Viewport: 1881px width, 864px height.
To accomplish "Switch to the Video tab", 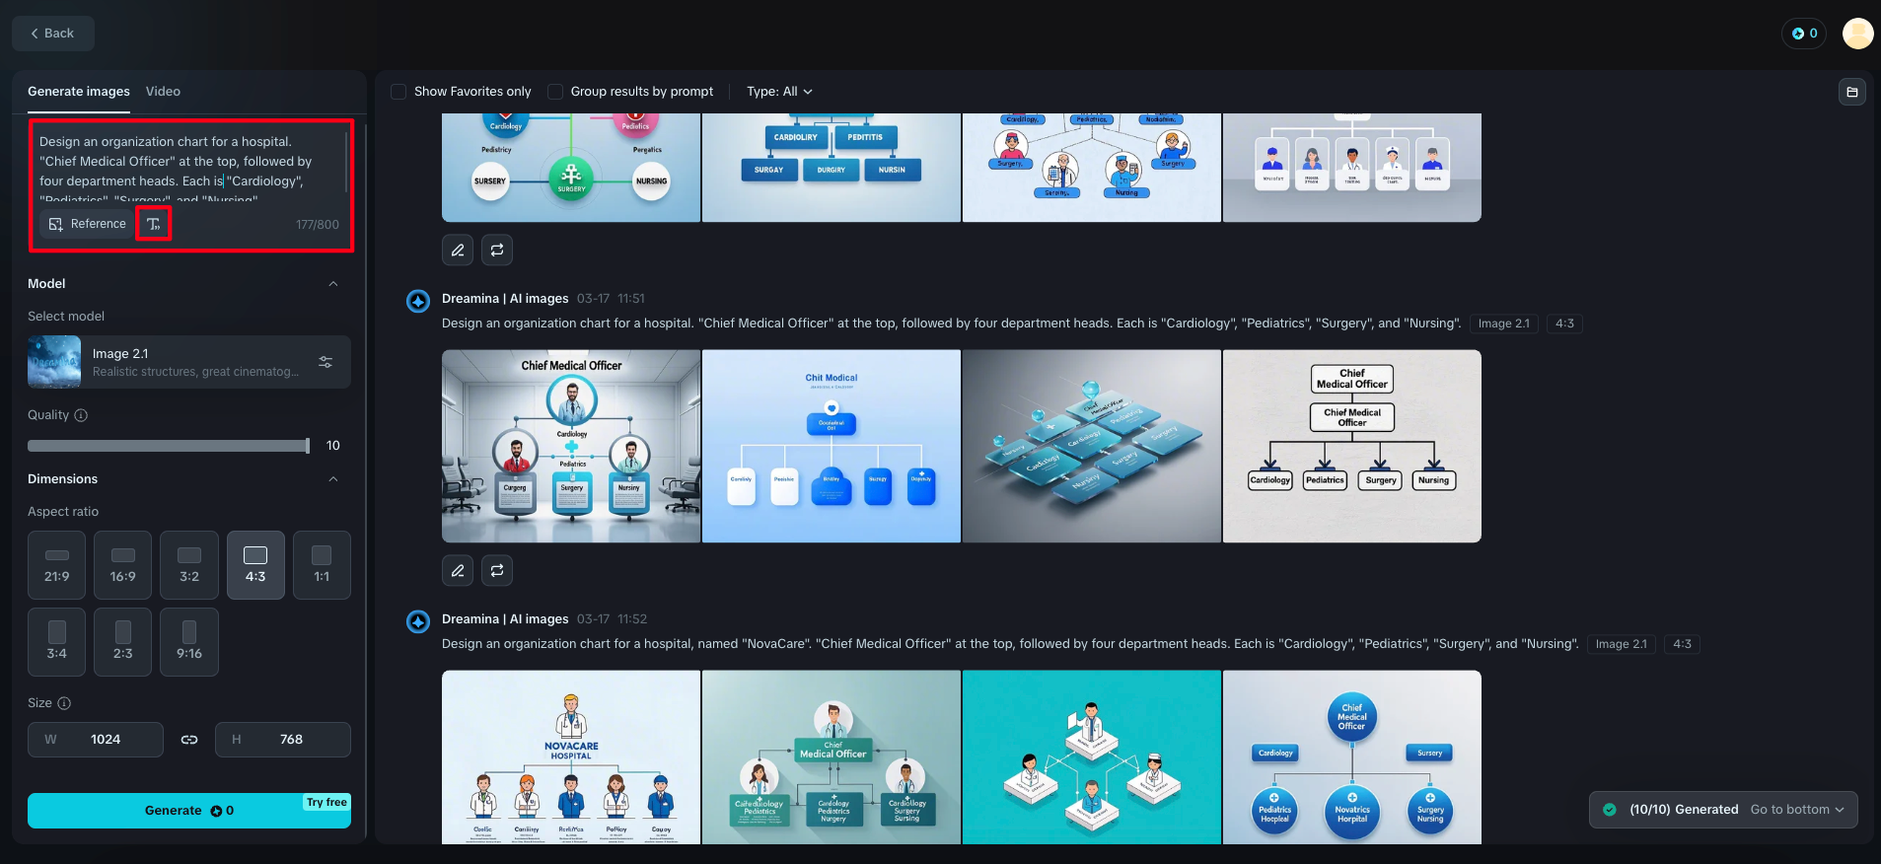I will pos(163,92).
